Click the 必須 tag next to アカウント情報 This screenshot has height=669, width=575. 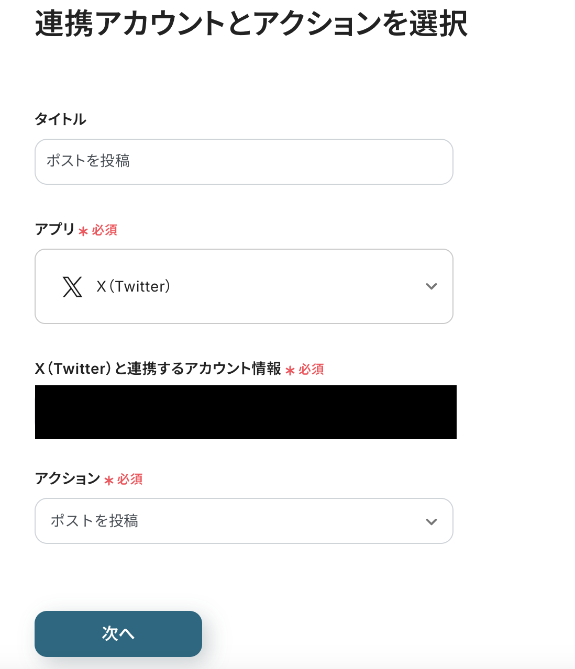pyautogui.click(x=312, y=370)
